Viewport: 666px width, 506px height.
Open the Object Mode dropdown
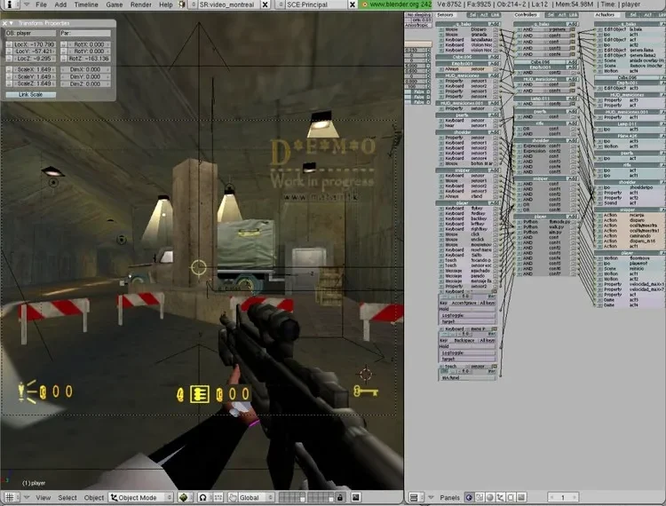coord(141,498)
